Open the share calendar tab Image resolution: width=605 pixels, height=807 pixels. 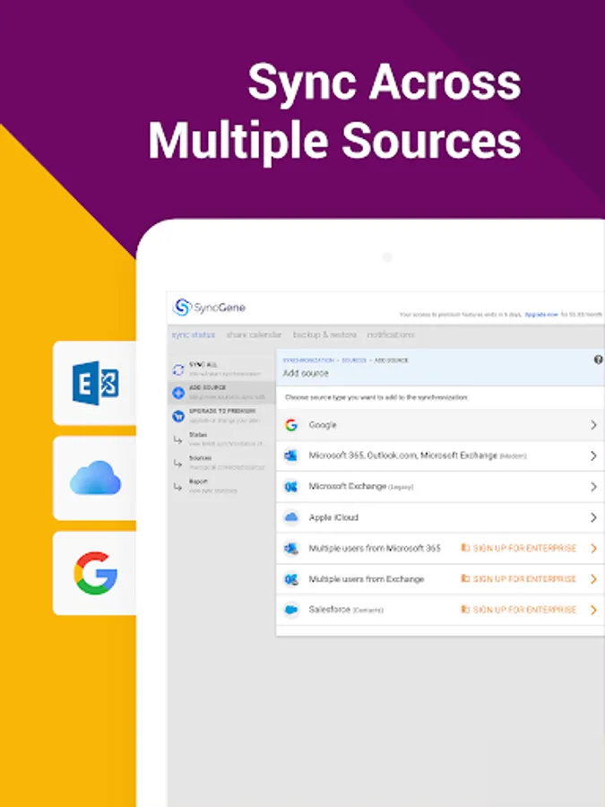click(x=254, y=335)
